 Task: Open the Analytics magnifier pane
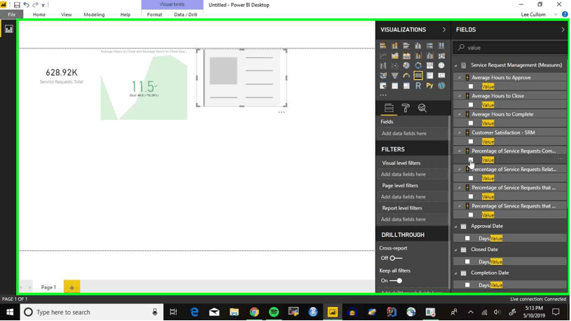[x=422, y=108]
